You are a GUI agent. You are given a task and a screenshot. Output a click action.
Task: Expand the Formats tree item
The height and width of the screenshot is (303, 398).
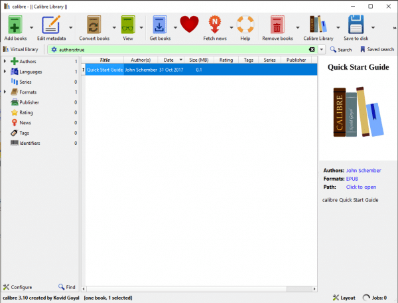coord(5,92)
